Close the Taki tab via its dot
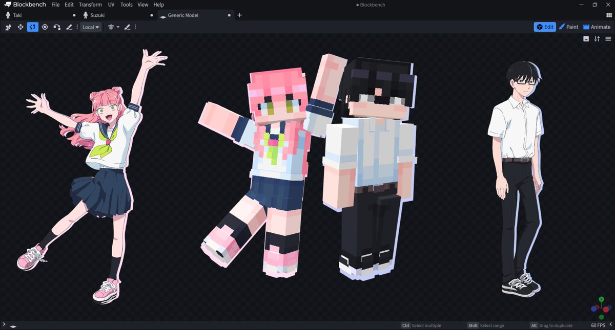 pyautogui.click(x=74, y=15)
